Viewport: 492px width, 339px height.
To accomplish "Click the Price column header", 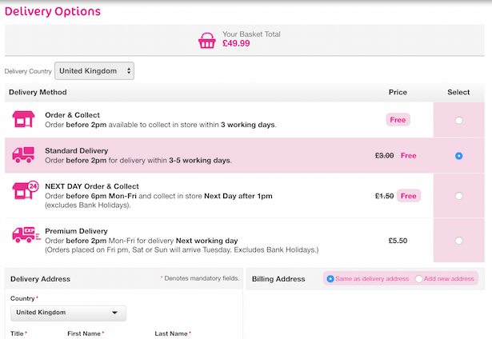I will pos(398,92).
